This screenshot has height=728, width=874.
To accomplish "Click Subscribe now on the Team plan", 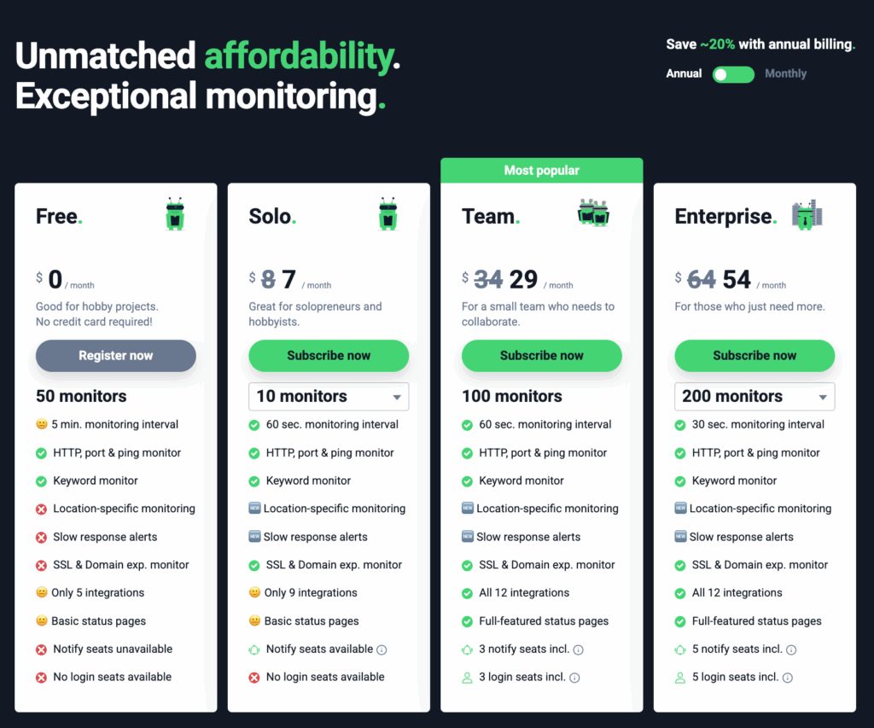I will pos(542,356).
